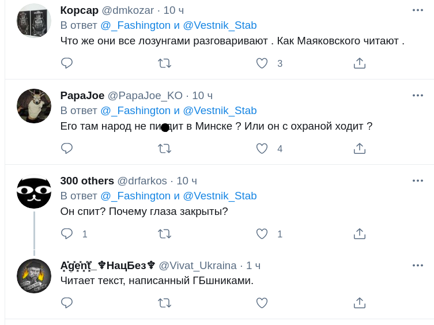Viewport: 434px width, 325px height.
Task: Share PapaJoe's tweet
Action: pyautogui.click(x=360, y=149)
